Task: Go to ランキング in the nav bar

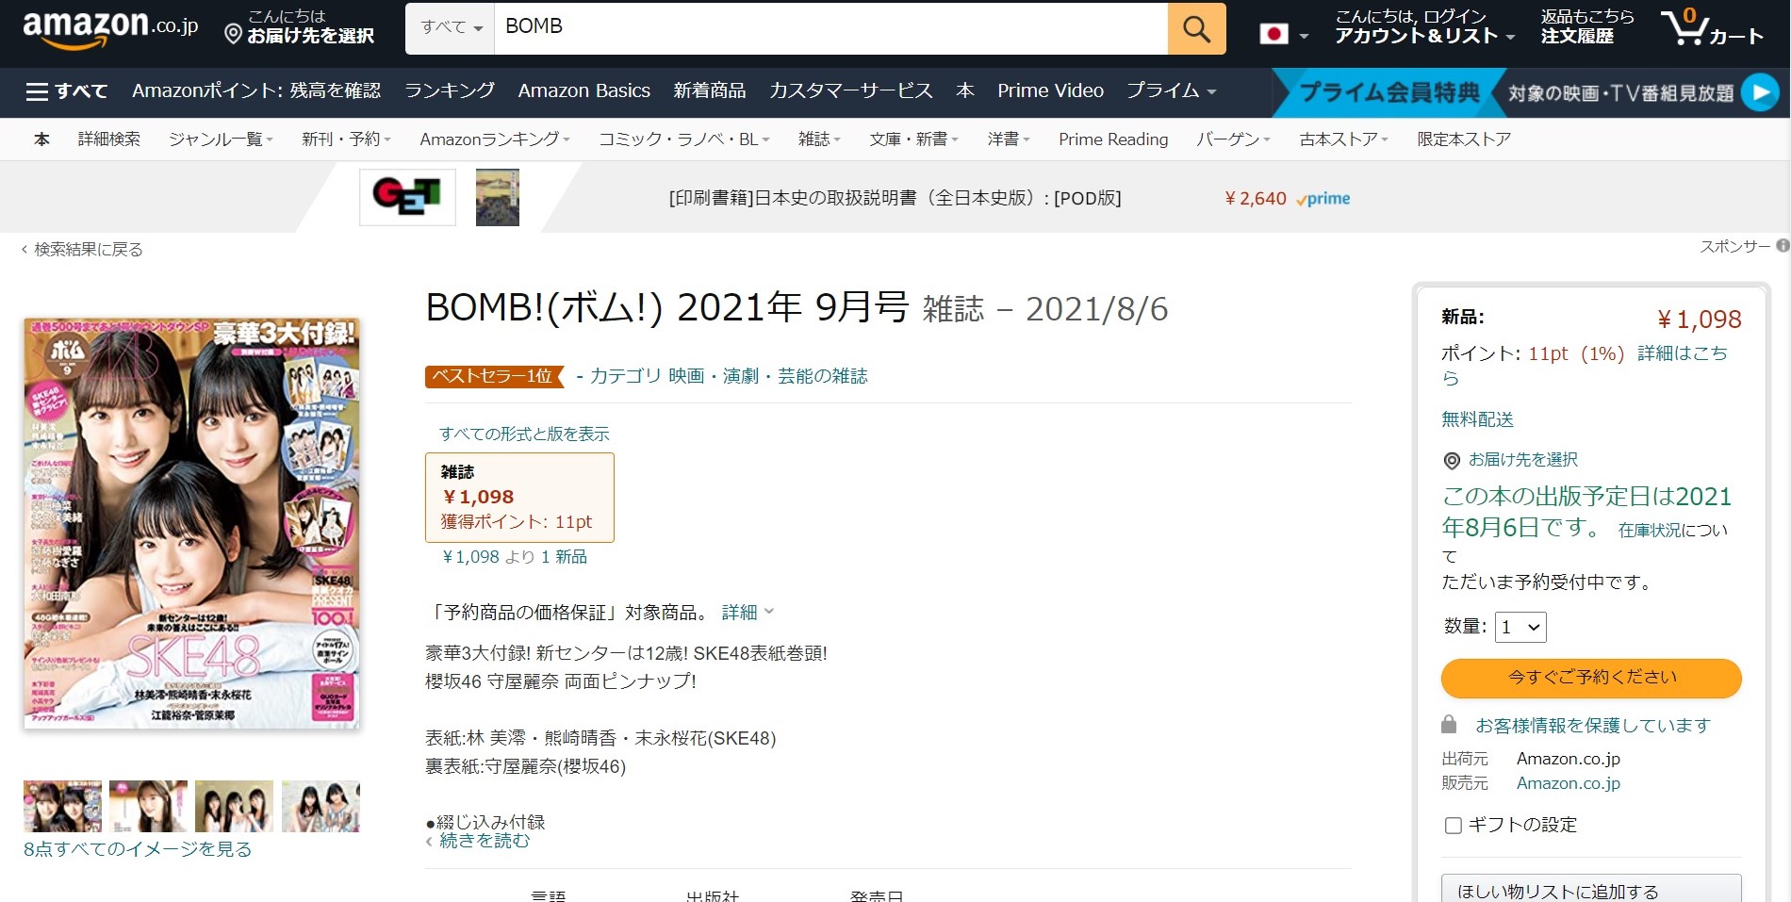Action: [450, 90]
